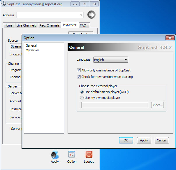Click the Choose the external player label
The width and height of the screenshot is (176, 170).
98,86
